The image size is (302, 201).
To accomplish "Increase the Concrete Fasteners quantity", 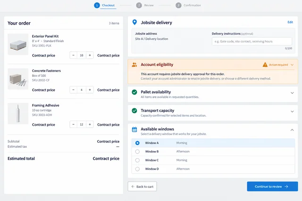I will 90,90.
